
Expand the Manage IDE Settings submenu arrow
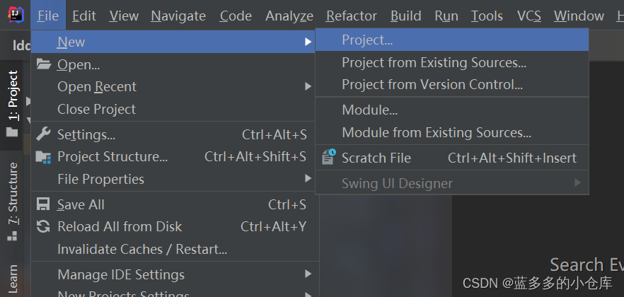pos(308,274)
